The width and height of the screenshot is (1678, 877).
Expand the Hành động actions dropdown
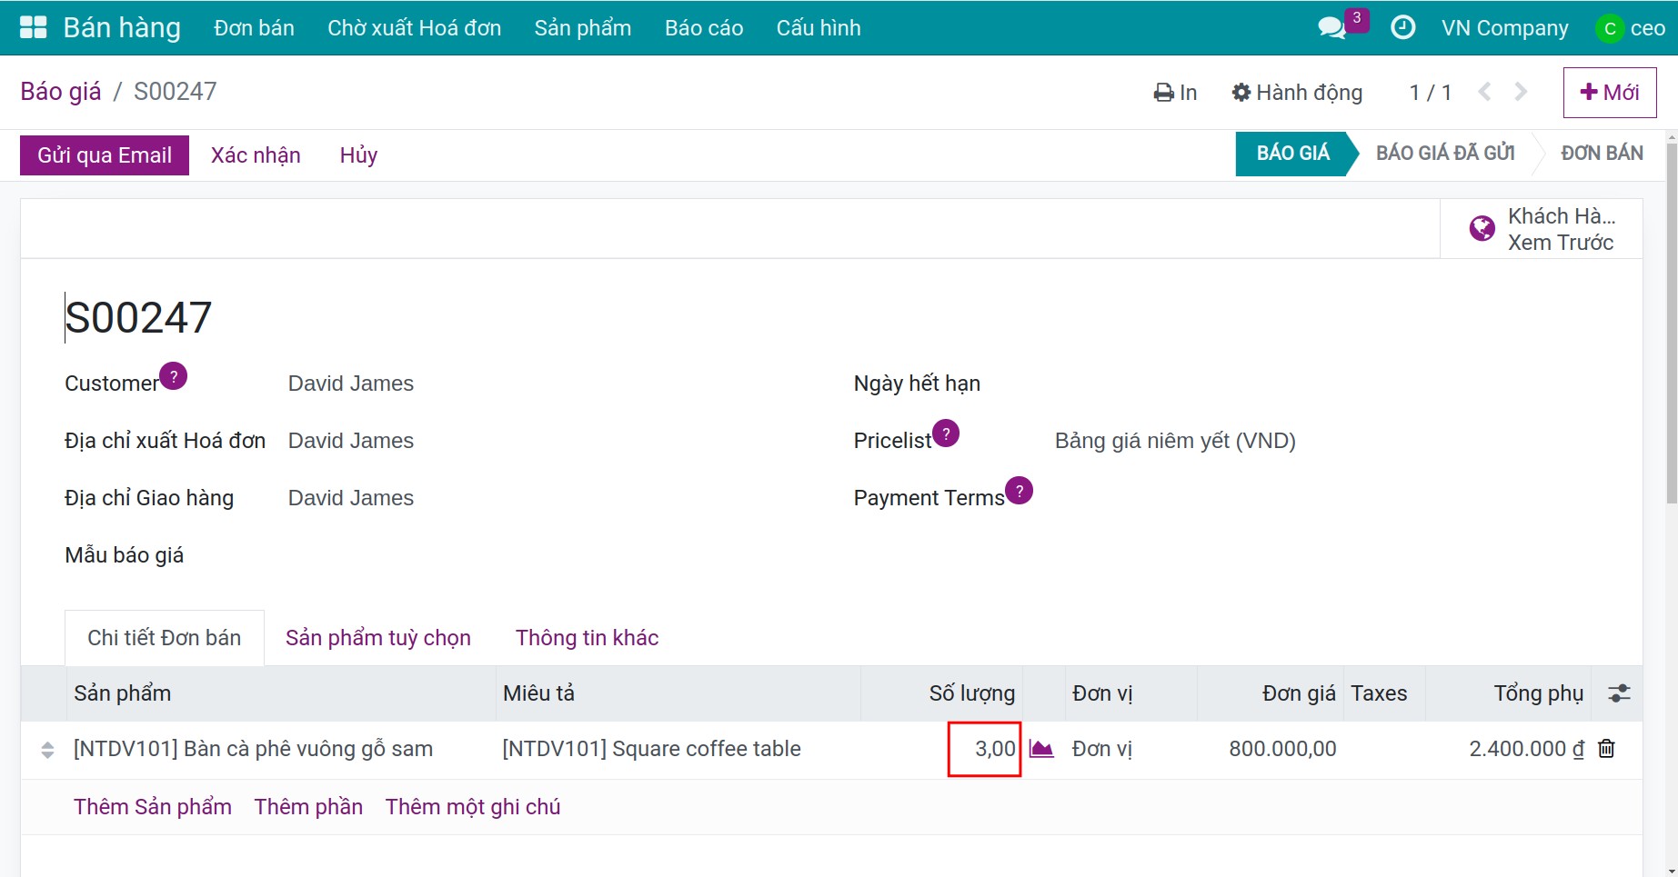(x=1297, y=93)
